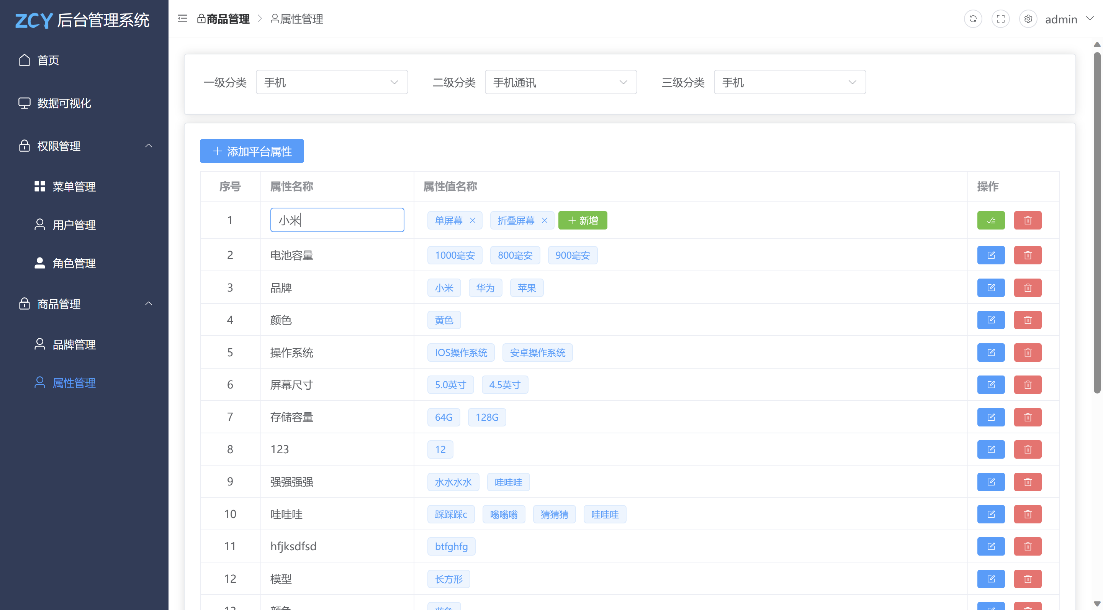Click 商品管理 breadcrumb

click(x=223, y=19)
